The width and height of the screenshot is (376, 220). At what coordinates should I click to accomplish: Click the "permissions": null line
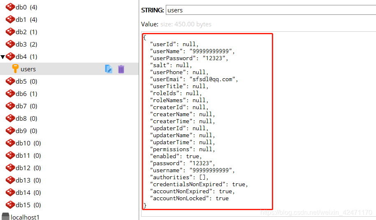[x=182, y=150]
